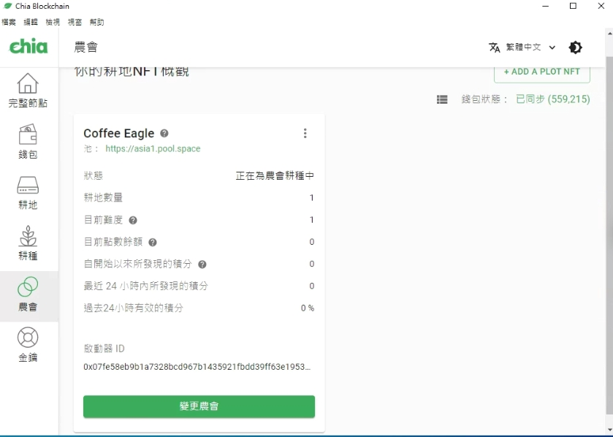Screen dimensions: 613x437
Task: Minimize the Chia Blockchain window
Action: 546,7
